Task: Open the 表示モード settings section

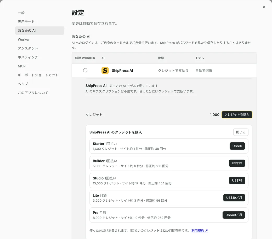Action: pos(39,22)
